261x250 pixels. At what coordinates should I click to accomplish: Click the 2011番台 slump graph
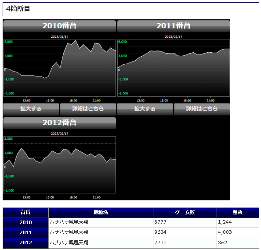[174, 68]
